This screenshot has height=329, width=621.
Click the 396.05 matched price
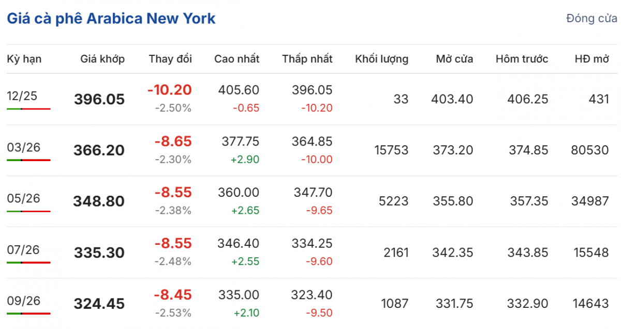(99, 99)
